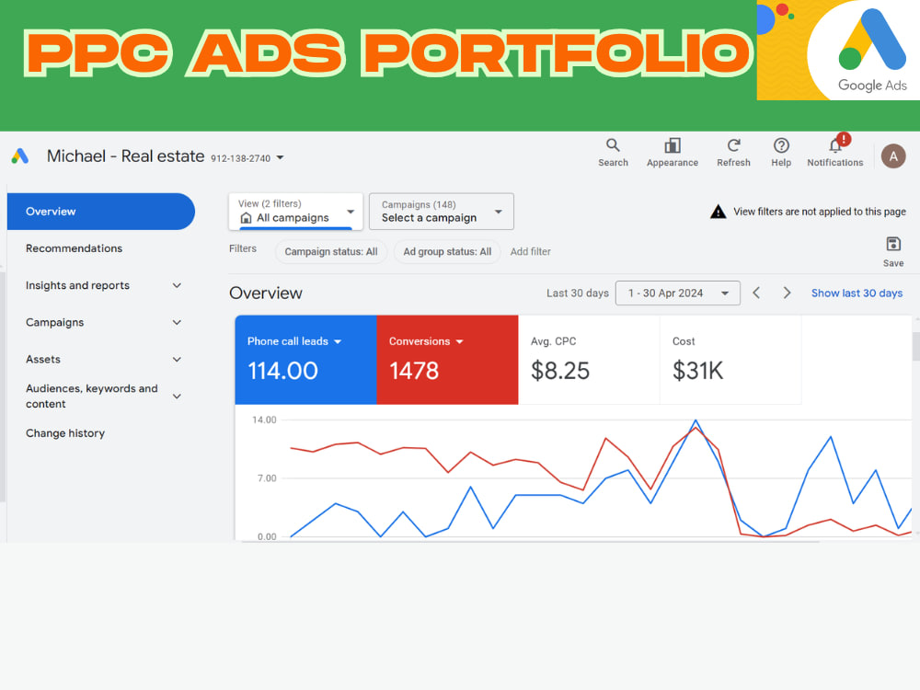Go to previous date range arrow
920x690 pixels.
[x=756, y=293]
